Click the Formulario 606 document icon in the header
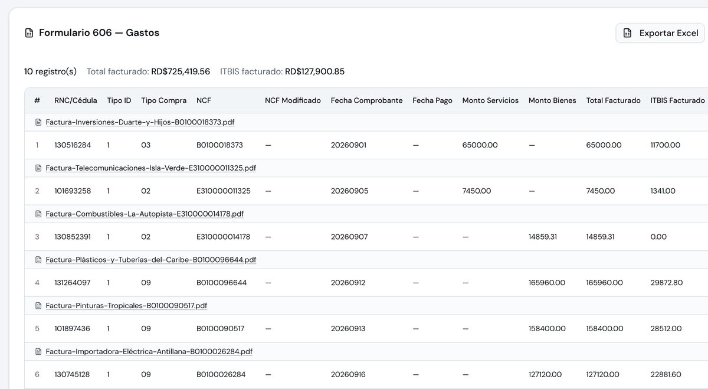Image resolution: width=708 pixels, height=389 pixels. [29, 33]
